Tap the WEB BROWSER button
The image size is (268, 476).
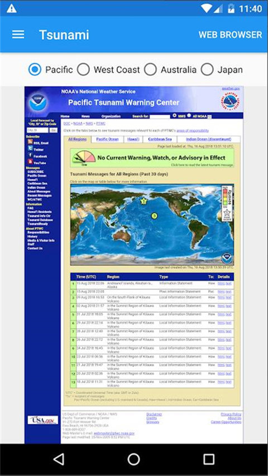pos(230,35)
